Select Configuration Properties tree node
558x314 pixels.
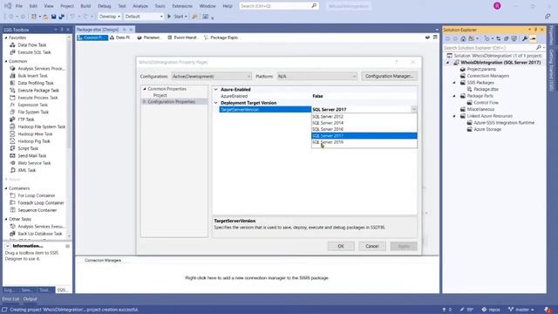(x=172, y=102)
